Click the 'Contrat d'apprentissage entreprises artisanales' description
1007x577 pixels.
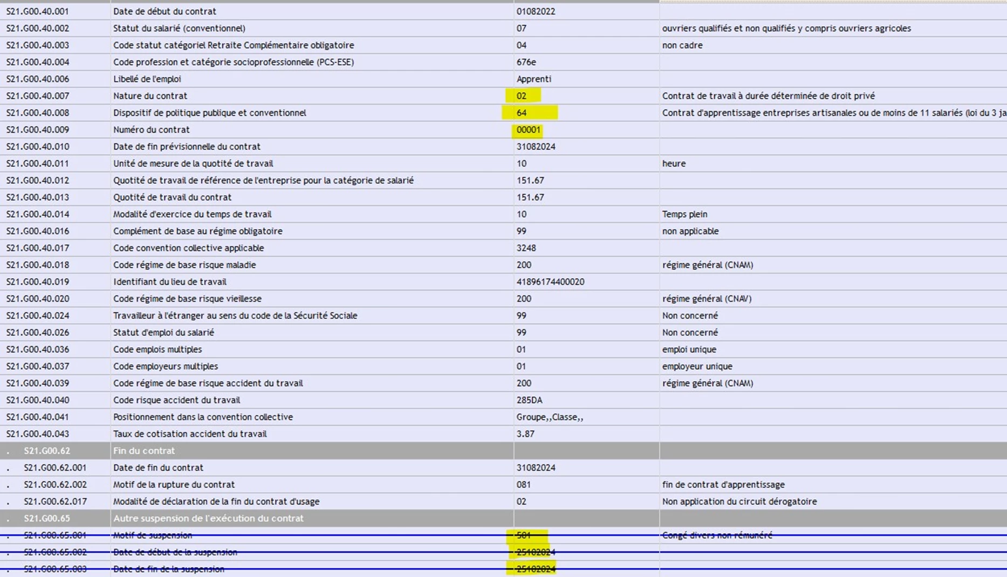pos(834,113)
